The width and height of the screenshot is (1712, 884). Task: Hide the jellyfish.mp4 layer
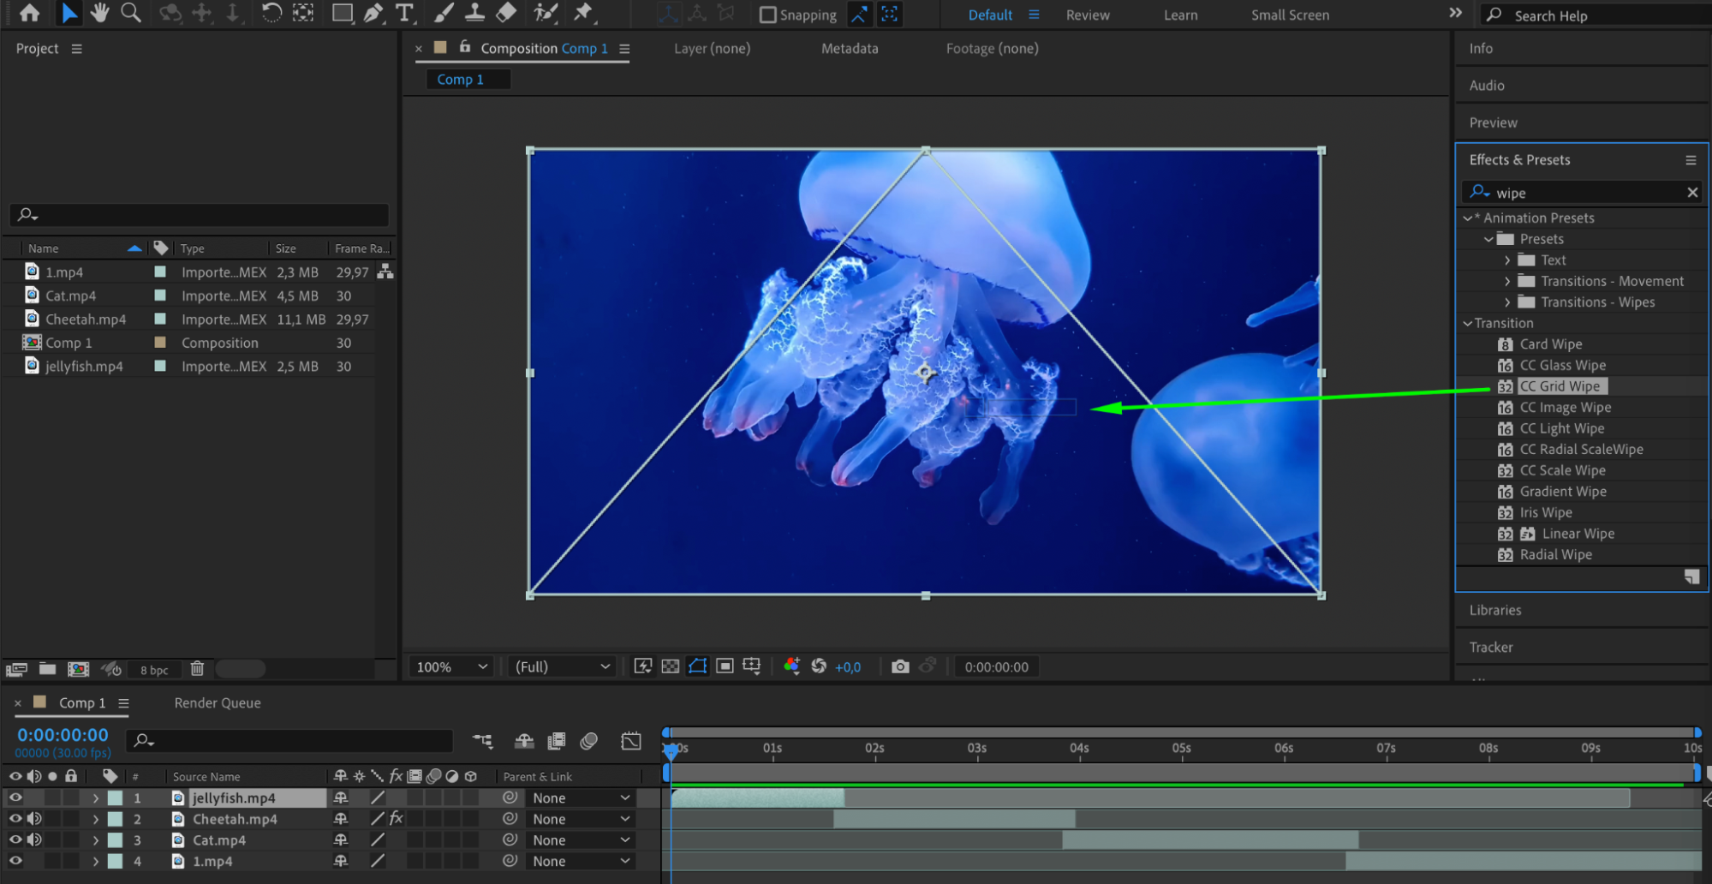15,797
